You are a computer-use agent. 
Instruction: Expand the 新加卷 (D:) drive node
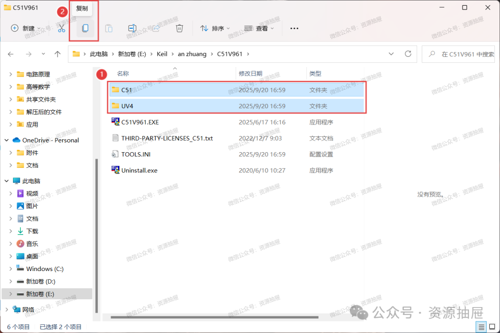pyautogui.click(x=11, y=281)
